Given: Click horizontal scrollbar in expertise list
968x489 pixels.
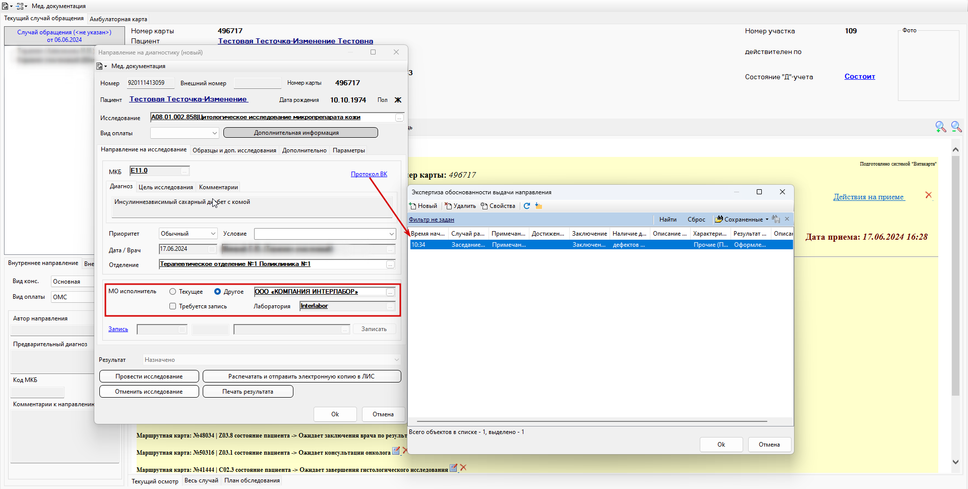Looking at the screenshot, I should 592,421.
